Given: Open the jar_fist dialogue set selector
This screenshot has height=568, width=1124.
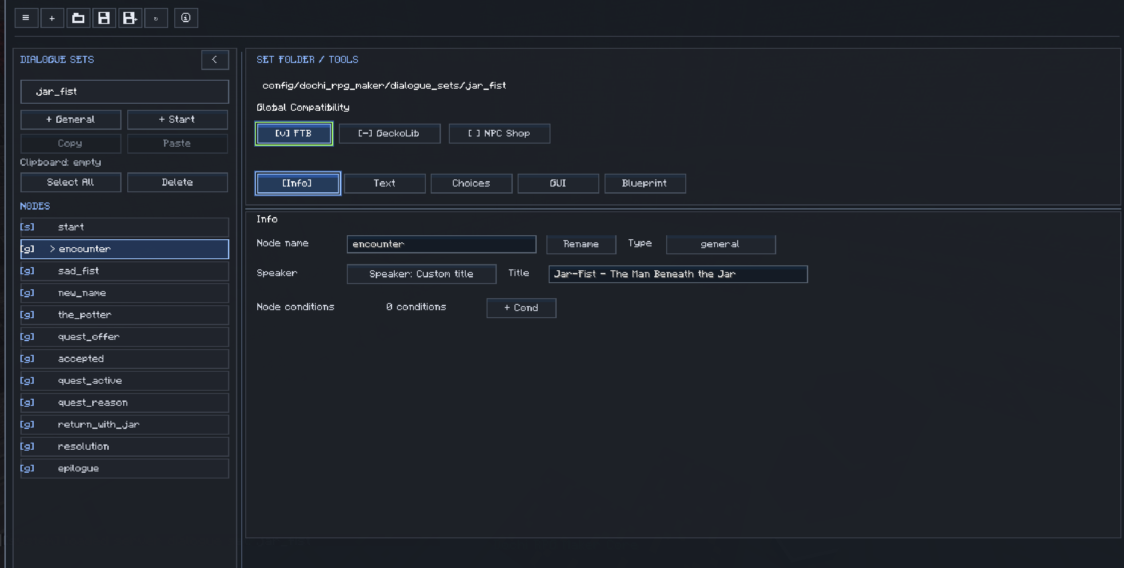Looking at the screenshot, I should click(125, 92).
